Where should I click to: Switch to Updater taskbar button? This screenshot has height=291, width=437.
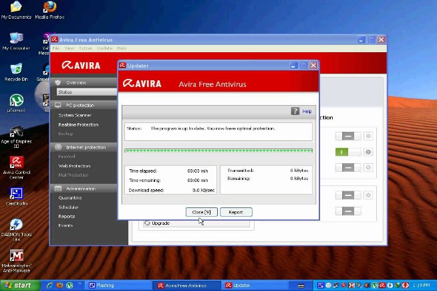click(255, 286)
